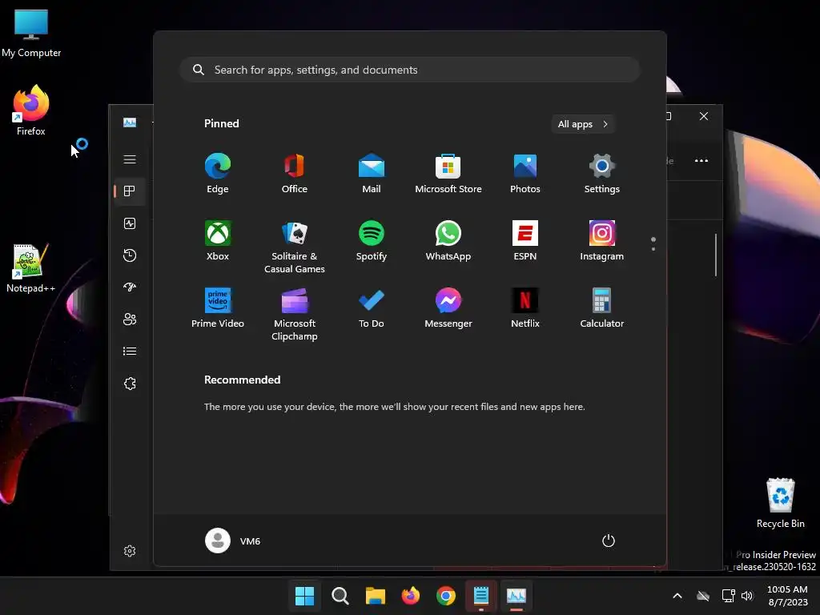
Task: Select the Firefox desktop shortcut
Action: click(x=31, y=111)
